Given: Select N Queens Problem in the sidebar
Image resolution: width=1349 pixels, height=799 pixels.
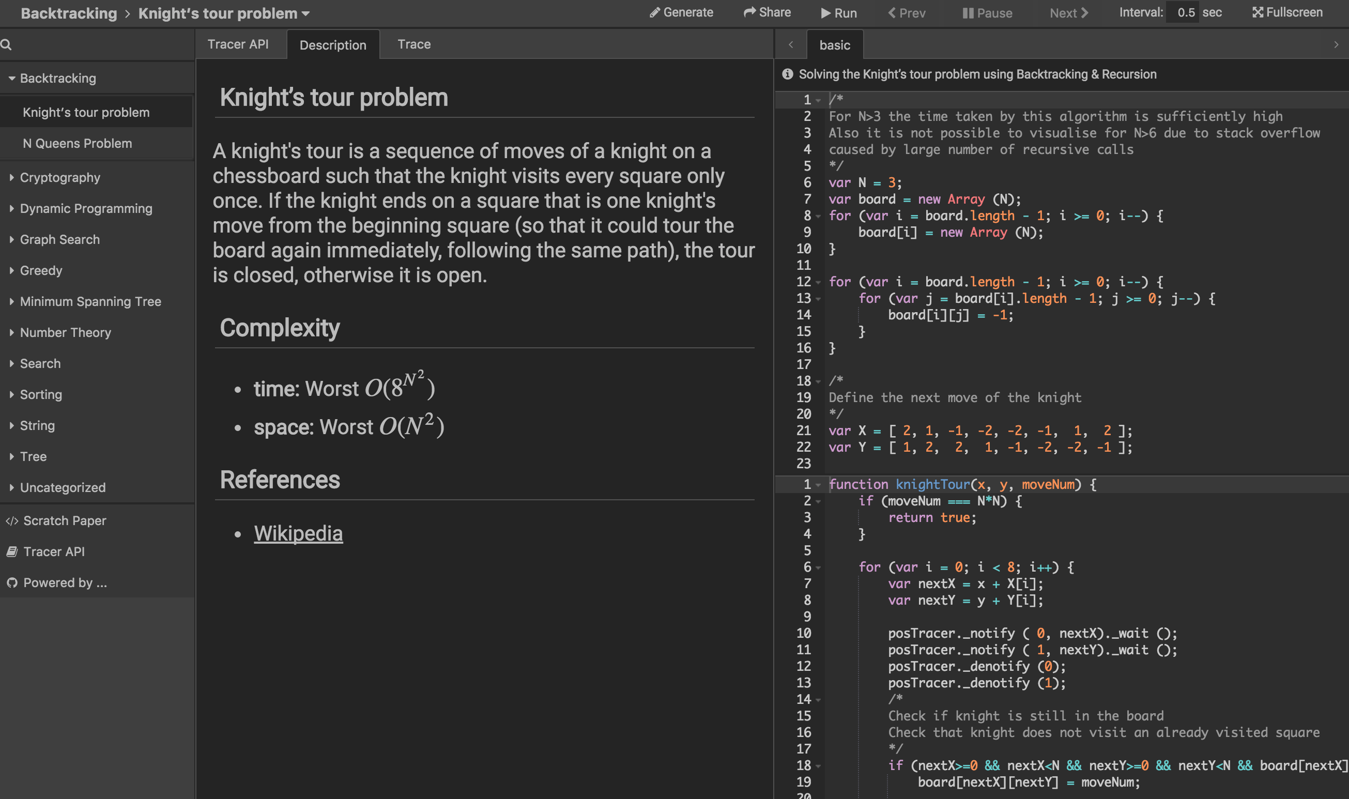Looking at the screenshot, I should 77,143.
